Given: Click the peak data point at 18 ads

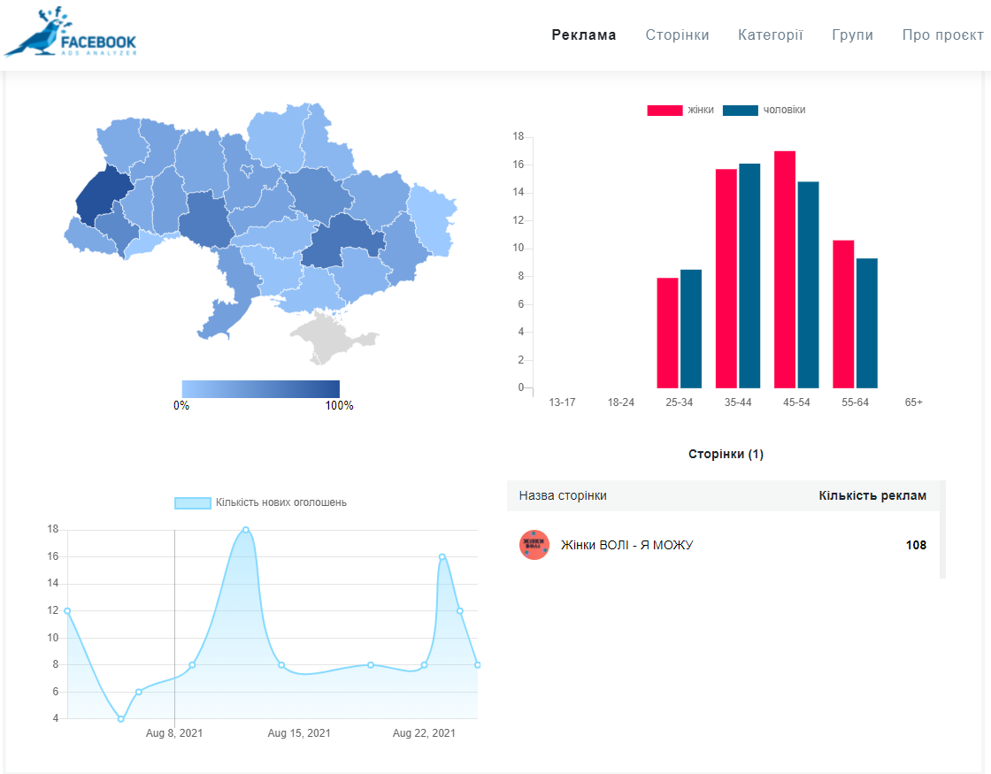Looking at the screenshot, I should (245, 530).
